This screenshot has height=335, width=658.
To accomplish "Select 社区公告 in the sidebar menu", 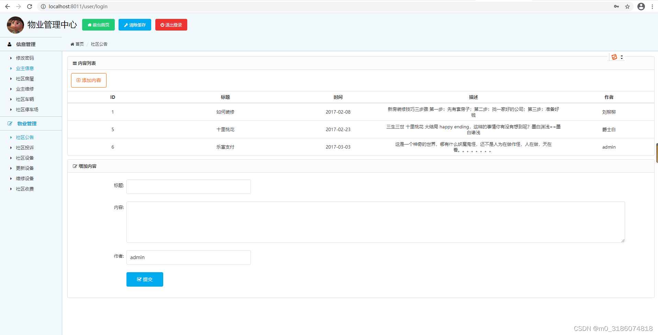I will pos(24,137).
